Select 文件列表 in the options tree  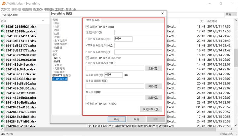pos(59,69)
